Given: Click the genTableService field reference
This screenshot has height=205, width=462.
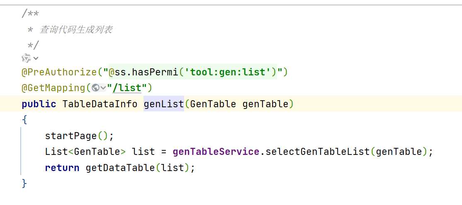Looking at the screenshot, I should pyautogui.click(x=216, y=152).
